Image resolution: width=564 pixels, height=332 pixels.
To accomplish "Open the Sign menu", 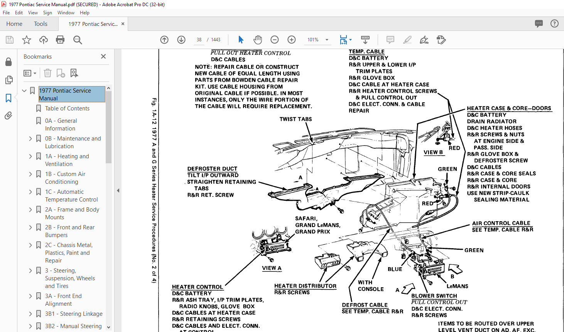I will tap(47, 13).
